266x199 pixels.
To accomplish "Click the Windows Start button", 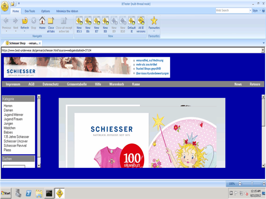I will (x=6, y=193).
